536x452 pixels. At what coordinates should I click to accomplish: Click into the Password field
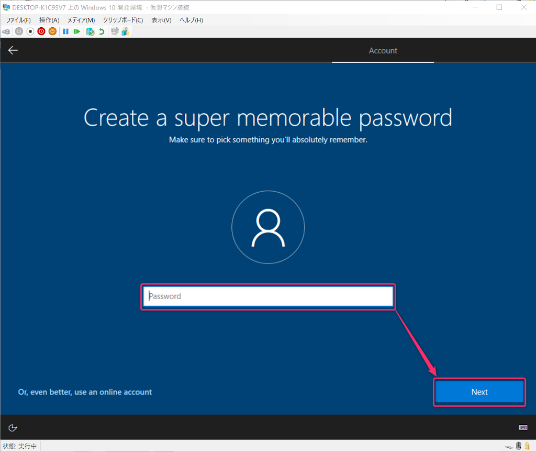[x=269, y=296]
